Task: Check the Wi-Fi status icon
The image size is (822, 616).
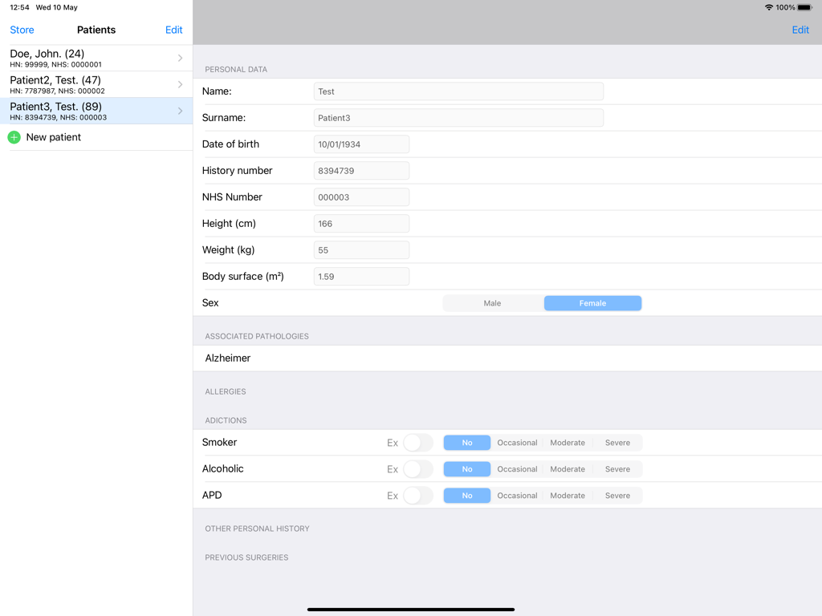Action: [x=768, y=7]
